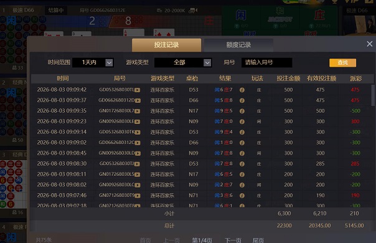Play replay for round GD0662680312D
376x243 pixels.
click(x=138, y=100)
